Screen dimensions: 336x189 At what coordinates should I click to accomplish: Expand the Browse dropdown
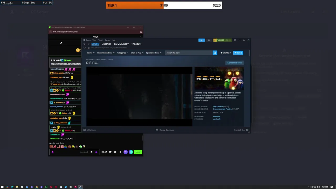tap(90, 53)
